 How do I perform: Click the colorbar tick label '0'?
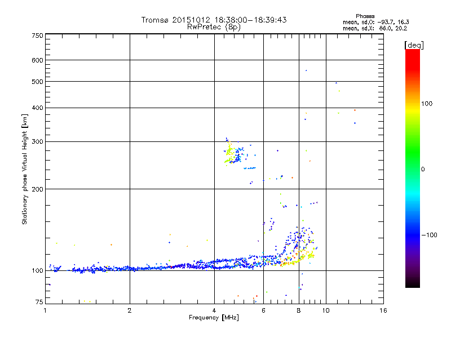(x=423, y=169)
